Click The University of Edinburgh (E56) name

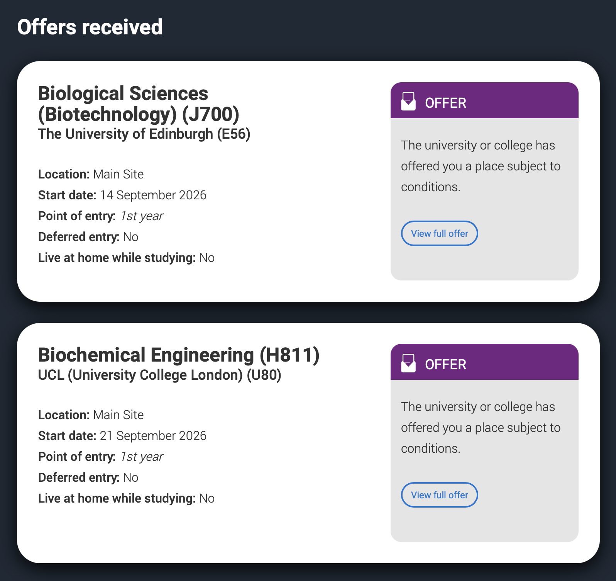(x=144, y=134)
